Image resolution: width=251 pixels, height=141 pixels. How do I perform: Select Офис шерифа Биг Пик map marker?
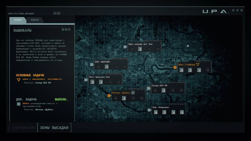pyautogui.click(x=125, y=47)
